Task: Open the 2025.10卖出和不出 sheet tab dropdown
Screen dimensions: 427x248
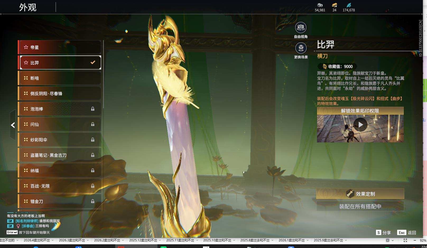Action: click(x=234, y=240)
